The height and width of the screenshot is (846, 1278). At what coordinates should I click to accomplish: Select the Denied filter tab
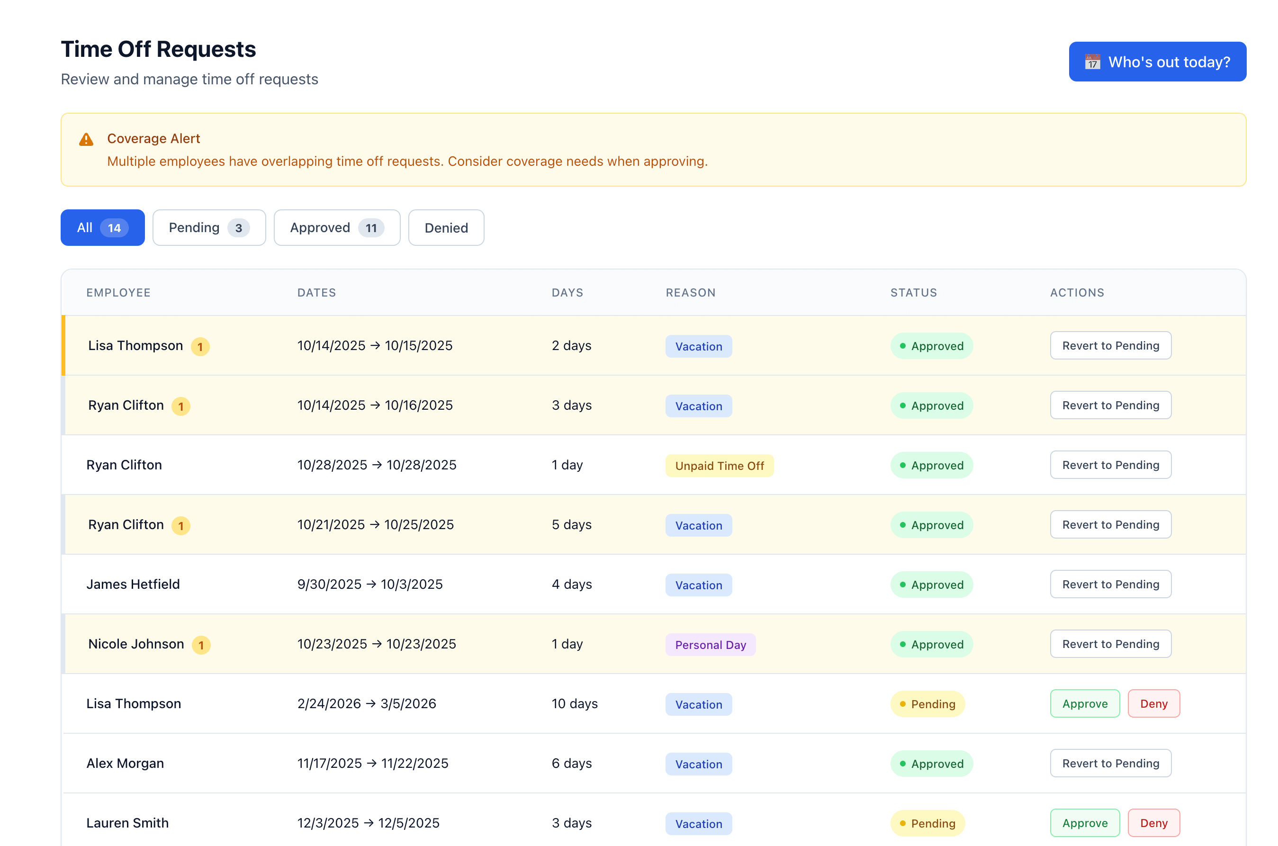(x=446, y=228)
